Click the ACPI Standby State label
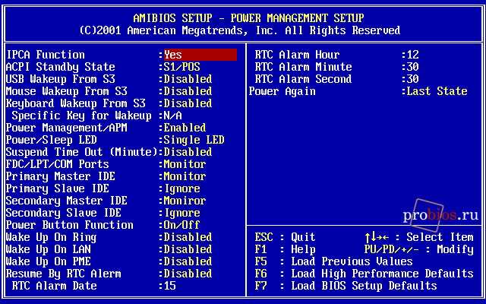The width and height of the screenshot is (486, 304). (61, 67)
